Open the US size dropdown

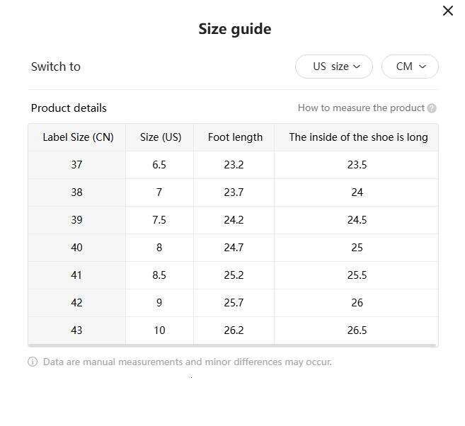(x=333, y=67)
